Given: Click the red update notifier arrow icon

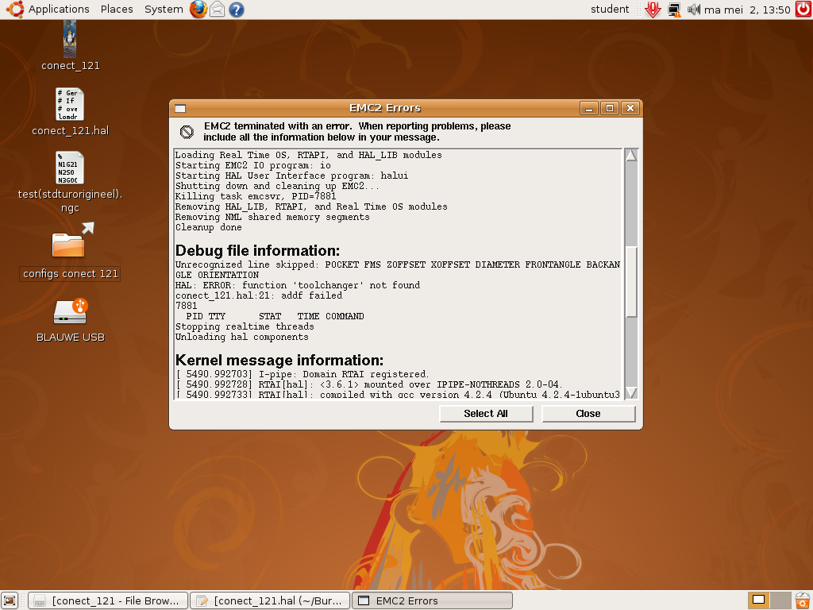Looking at the screenshot, I should pos(653,10).
